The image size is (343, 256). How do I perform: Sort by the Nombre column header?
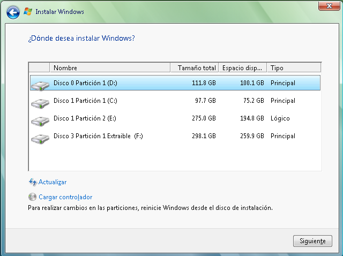pyautogui.click(x=110, y=68)
